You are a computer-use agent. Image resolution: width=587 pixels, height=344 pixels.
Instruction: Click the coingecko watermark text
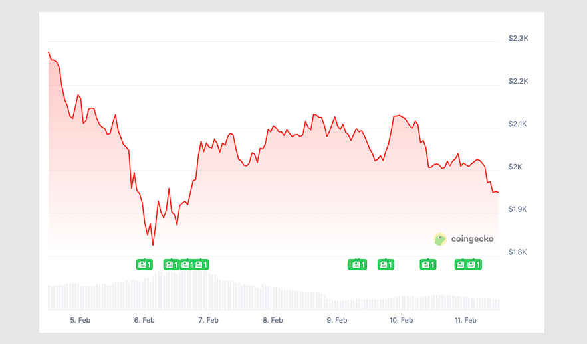pos(472,239)
